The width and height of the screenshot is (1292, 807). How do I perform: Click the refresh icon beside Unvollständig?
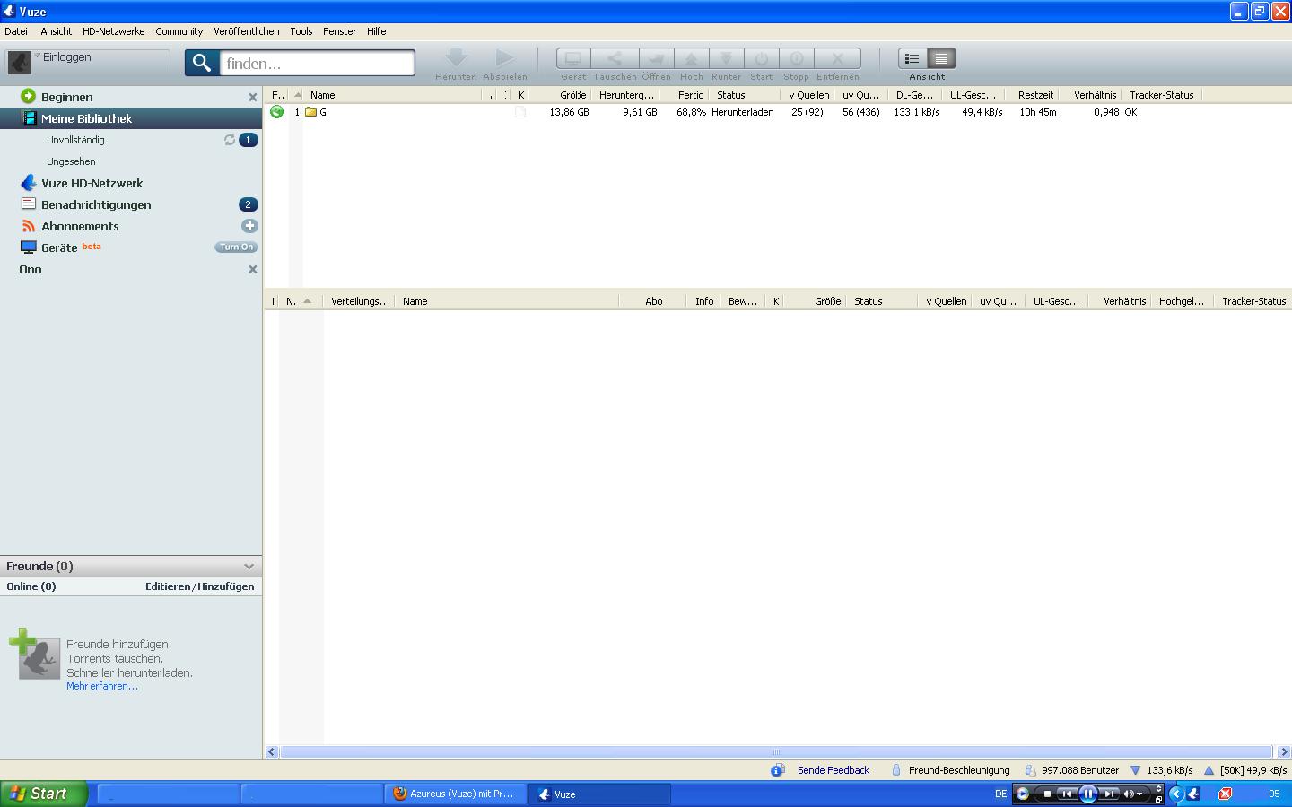click(230, 140)
